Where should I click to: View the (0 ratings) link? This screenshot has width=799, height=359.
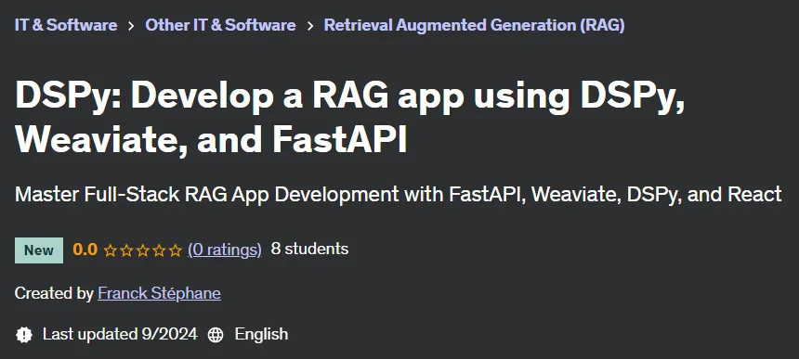click(225, 250)
